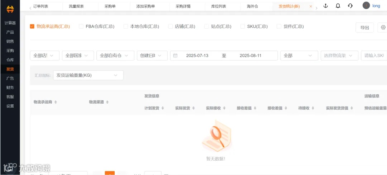Open 计算器 in the sidebar

[x=10, y=23]
